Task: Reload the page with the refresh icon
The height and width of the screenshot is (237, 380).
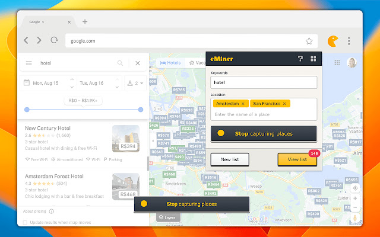Action: [x=54, y=40]
